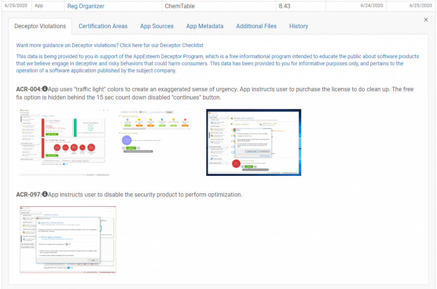Select the Additional Files tab

tap(256, 26)
